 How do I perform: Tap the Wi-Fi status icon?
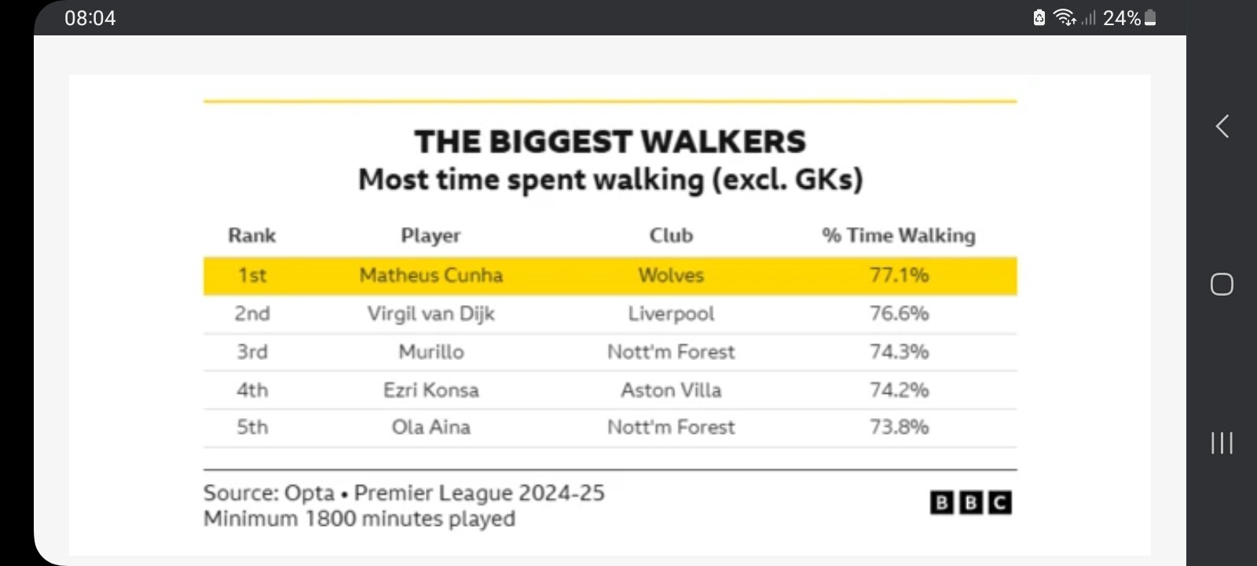(1065, 17)
